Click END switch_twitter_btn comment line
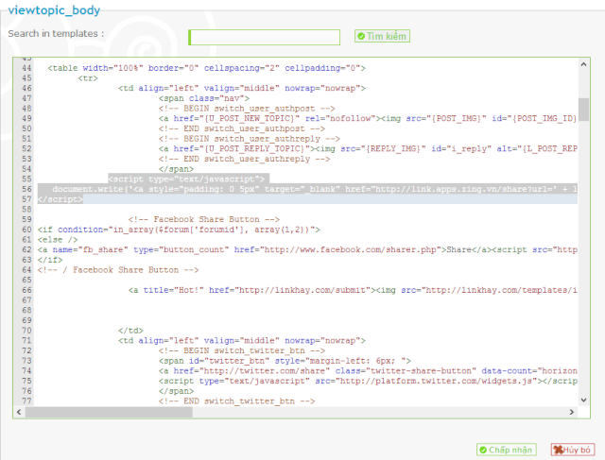Screen dimensions: 605x460 236,401
